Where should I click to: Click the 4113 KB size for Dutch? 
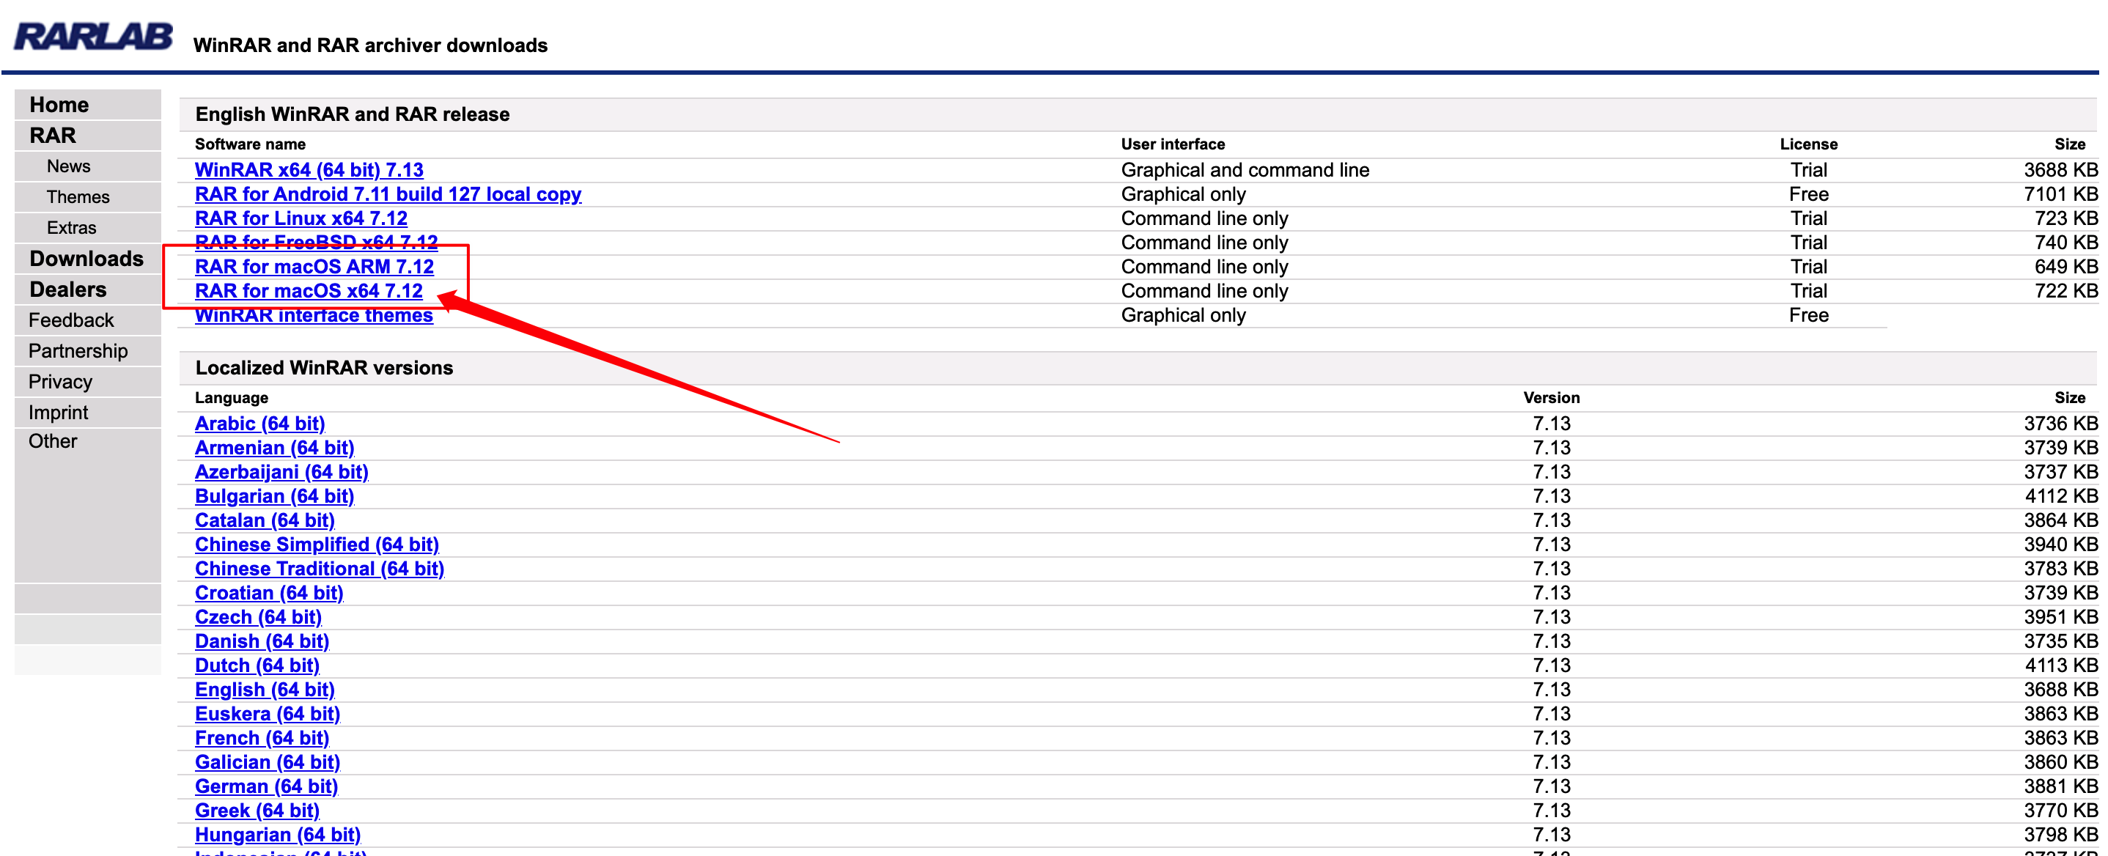2060,666
